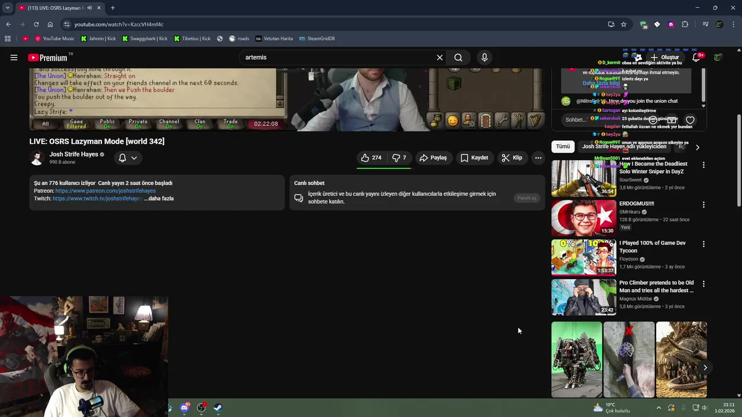Open channel notification bell dropdown

tap(128, 158)
